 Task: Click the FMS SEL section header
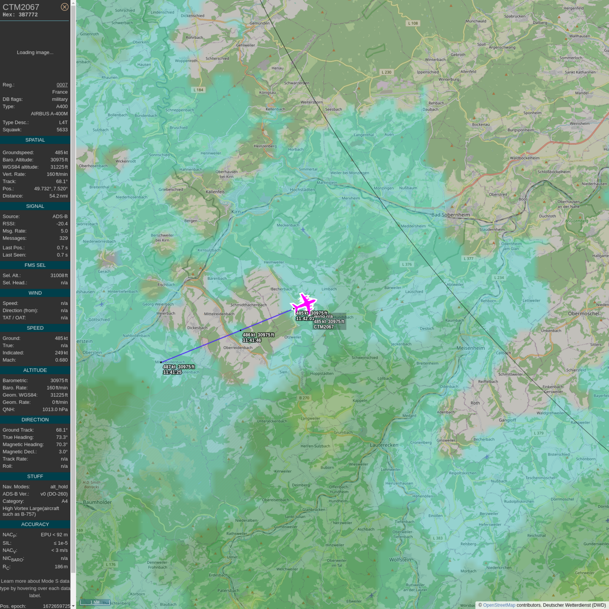(35, 265)
